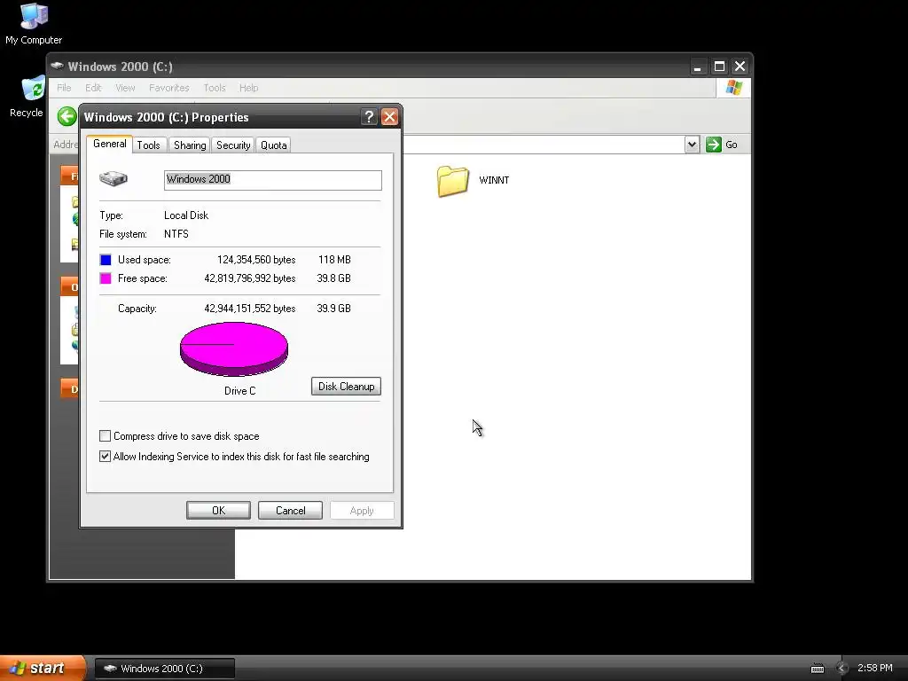908x681 pixels.
Task: Switch to the Quota tab
Action: (x=273, y=145)
